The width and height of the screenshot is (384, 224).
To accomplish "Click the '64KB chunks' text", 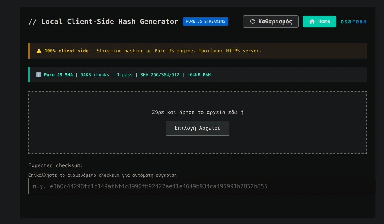I will point(95,75).
